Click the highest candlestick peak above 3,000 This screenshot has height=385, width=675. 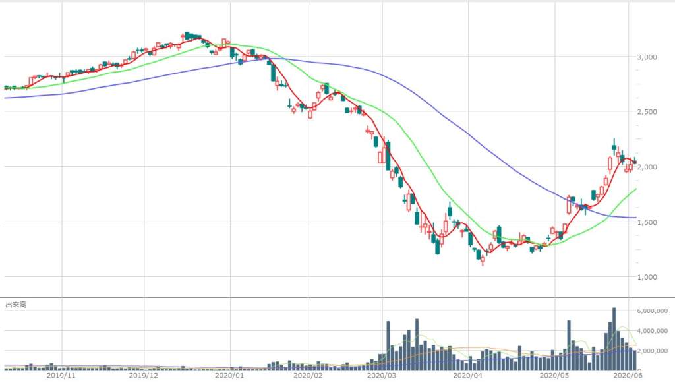click(187, 35)
